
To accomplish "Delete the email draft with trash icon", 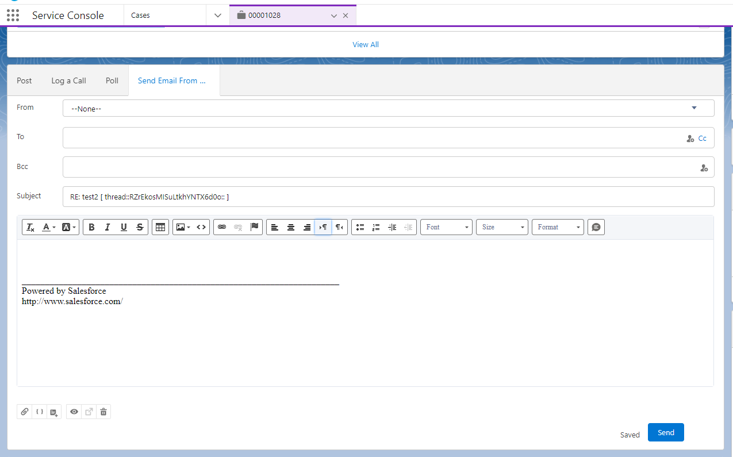I will 103,412.
